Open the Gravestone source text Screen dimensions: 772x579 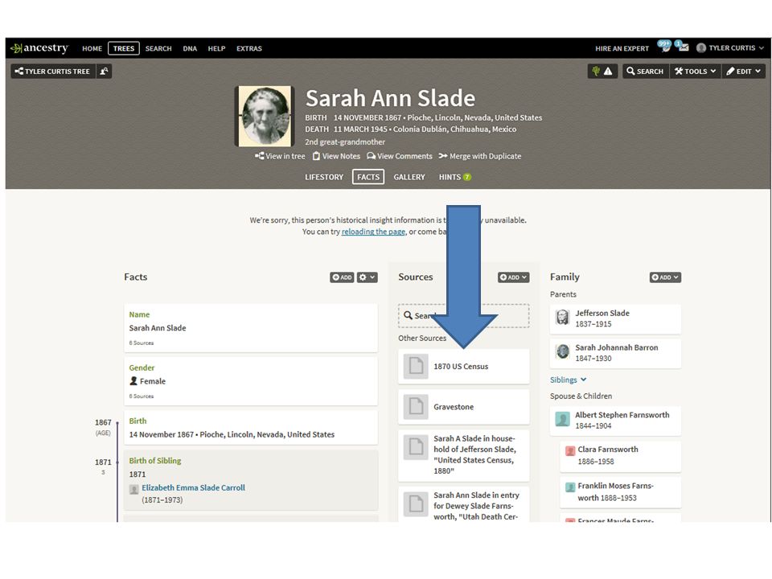coord(454,407)
